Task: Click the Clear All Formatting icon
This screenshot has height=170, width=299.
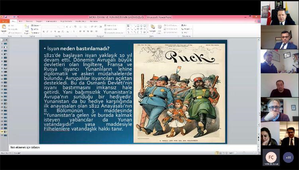Action: click(75, 27)
